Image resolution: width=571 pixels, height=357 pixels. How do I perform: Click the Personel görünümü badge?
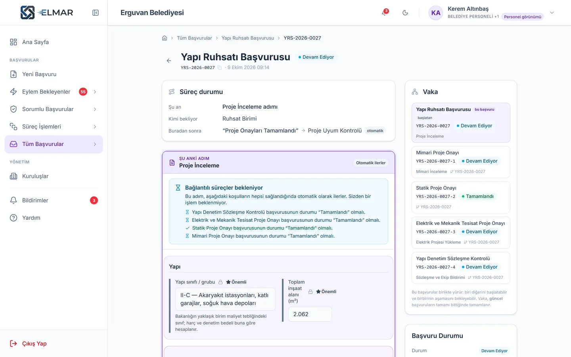tap(522, 17)
